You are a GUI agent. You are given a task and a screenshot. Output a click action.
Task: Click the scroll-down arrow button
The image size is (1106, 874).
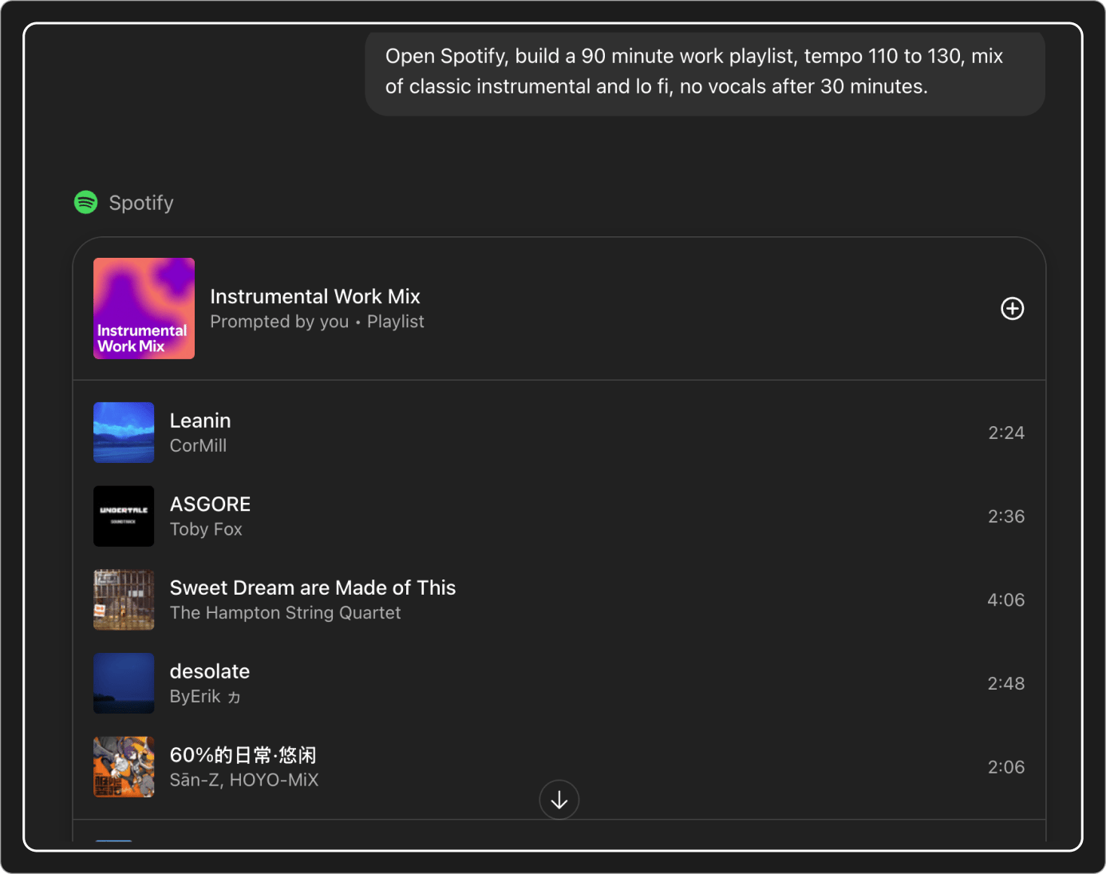[x=559, y=800]
